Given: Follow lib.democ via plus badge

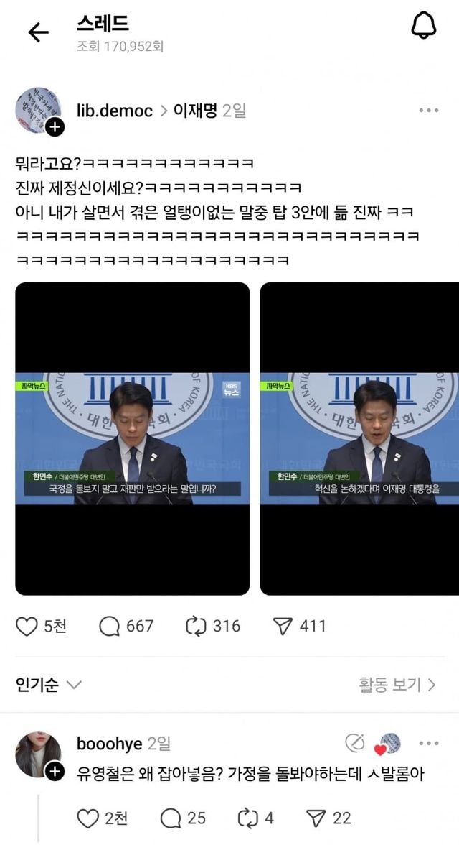Looking at the screenshot, I should [55, 128].
